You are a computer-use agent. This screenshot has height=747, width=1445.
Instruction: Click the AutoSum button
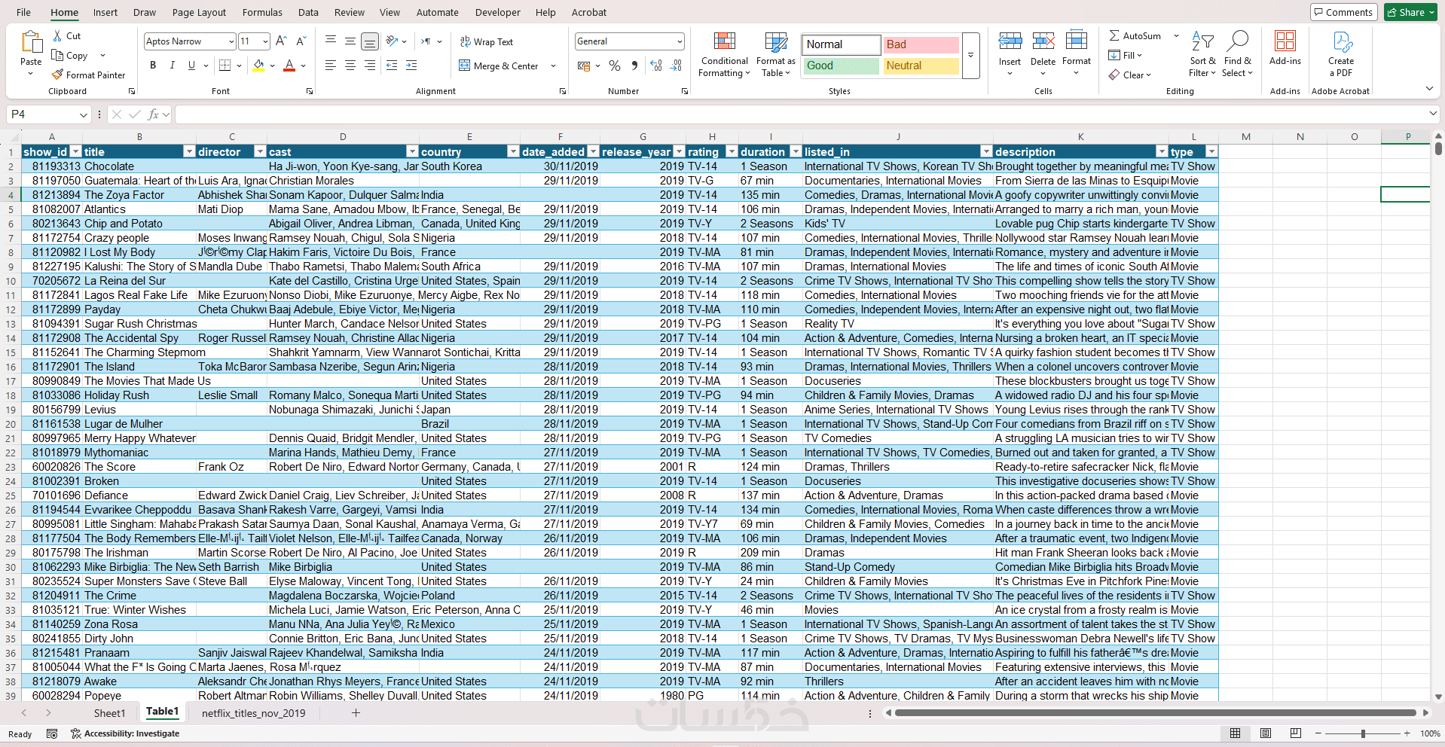click(1135, 35)
